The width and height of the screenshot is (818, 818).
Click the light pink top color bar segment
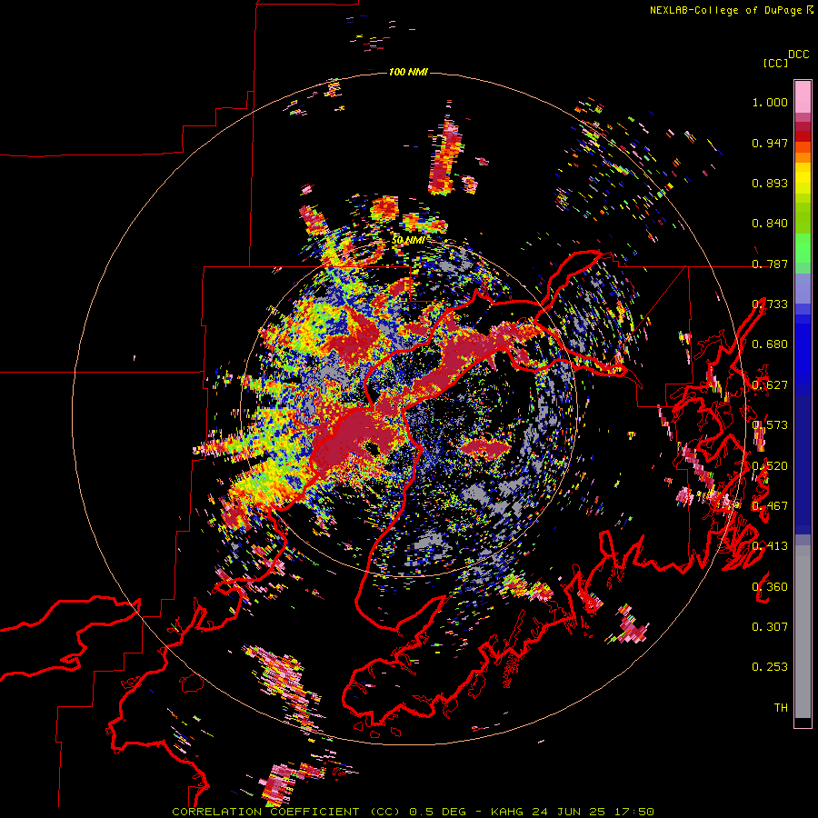tap(803, 96)
